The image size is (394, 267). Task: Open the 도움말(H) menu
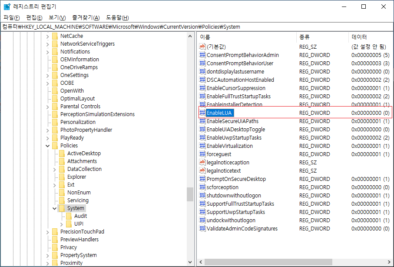pos(117,18)
